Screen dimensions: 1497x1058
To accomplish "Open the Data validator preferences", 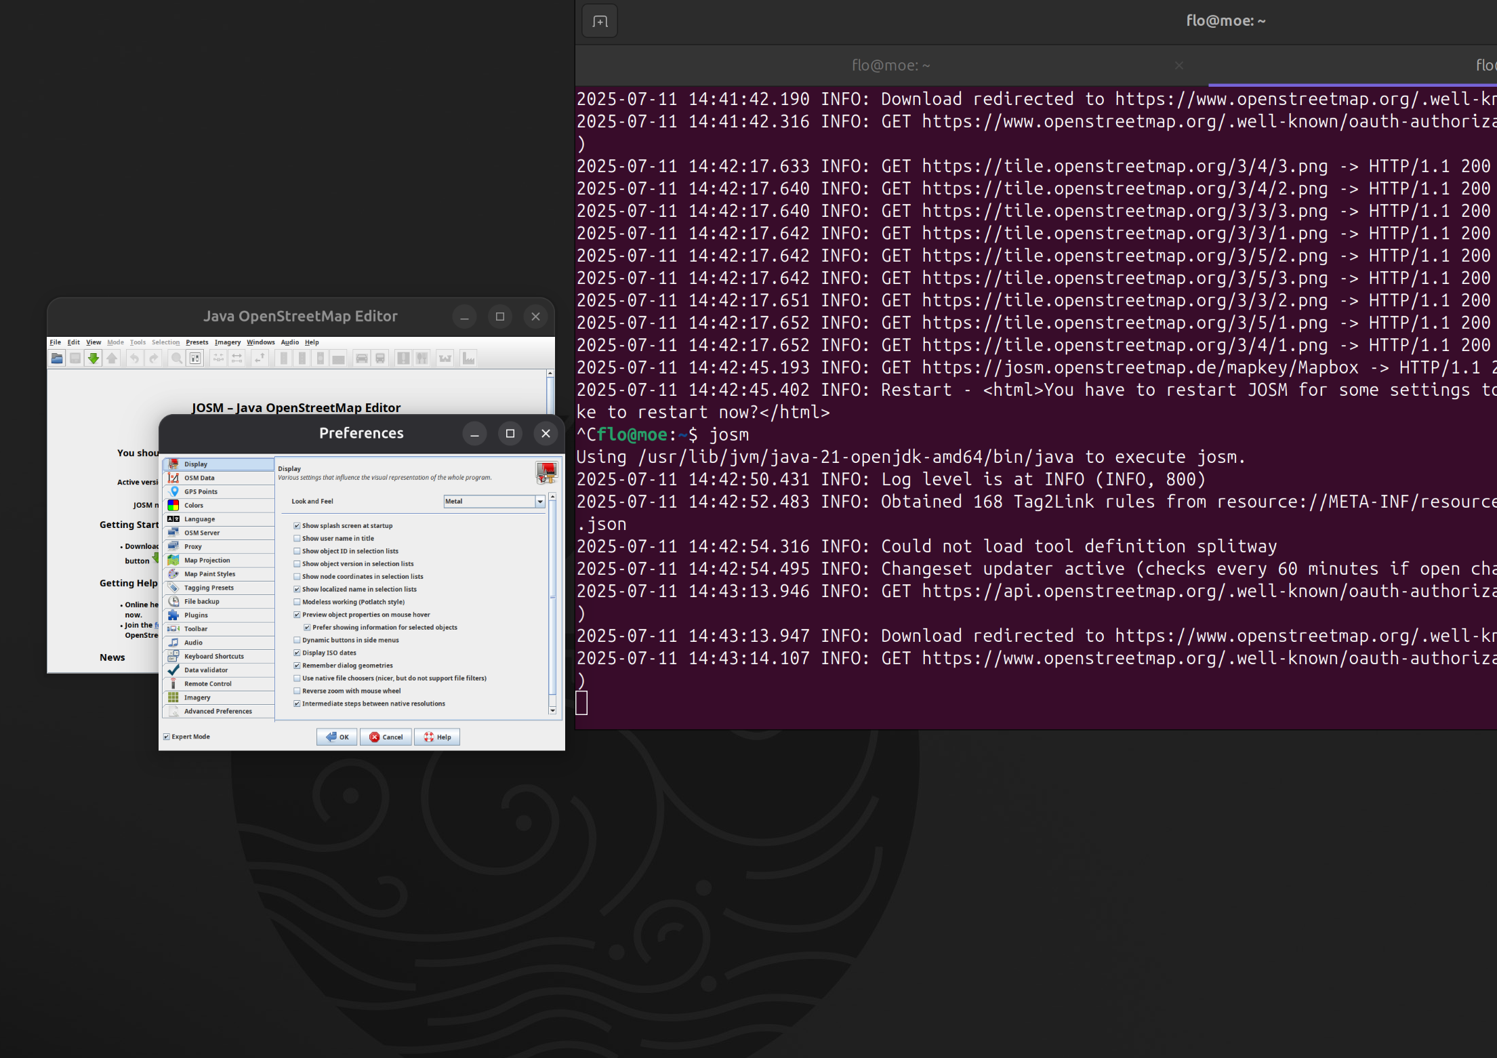I will tap(205, 670).
